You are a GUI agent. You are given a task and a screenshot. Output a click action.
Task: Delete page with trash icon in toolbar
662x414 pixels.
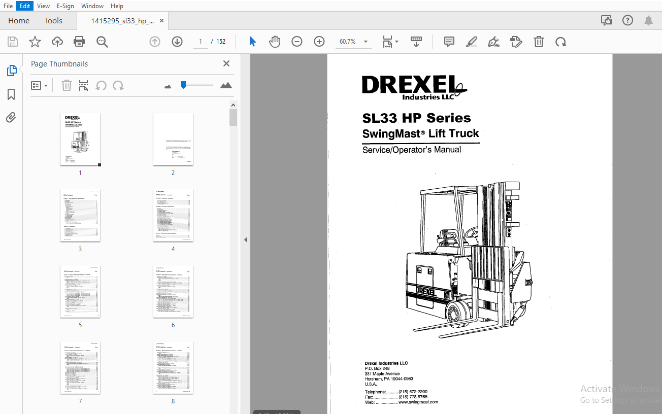click(x=539, y=42)
